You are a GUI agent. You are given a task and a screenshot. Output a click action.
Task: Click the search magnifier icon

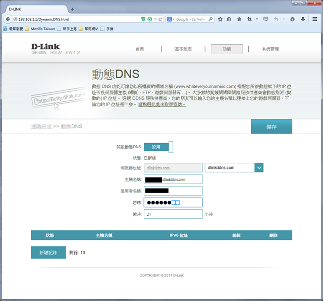[210, 19]
